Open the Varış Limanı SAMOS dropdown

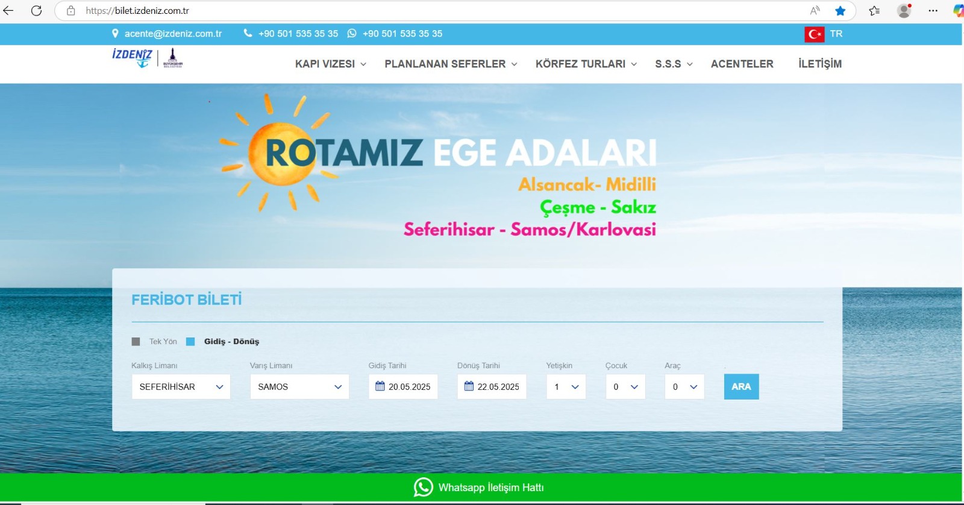pos(299,387)
